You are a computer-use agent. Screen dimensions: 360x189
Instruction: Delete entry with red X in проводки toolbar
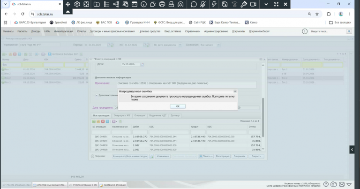coord(103,121)
